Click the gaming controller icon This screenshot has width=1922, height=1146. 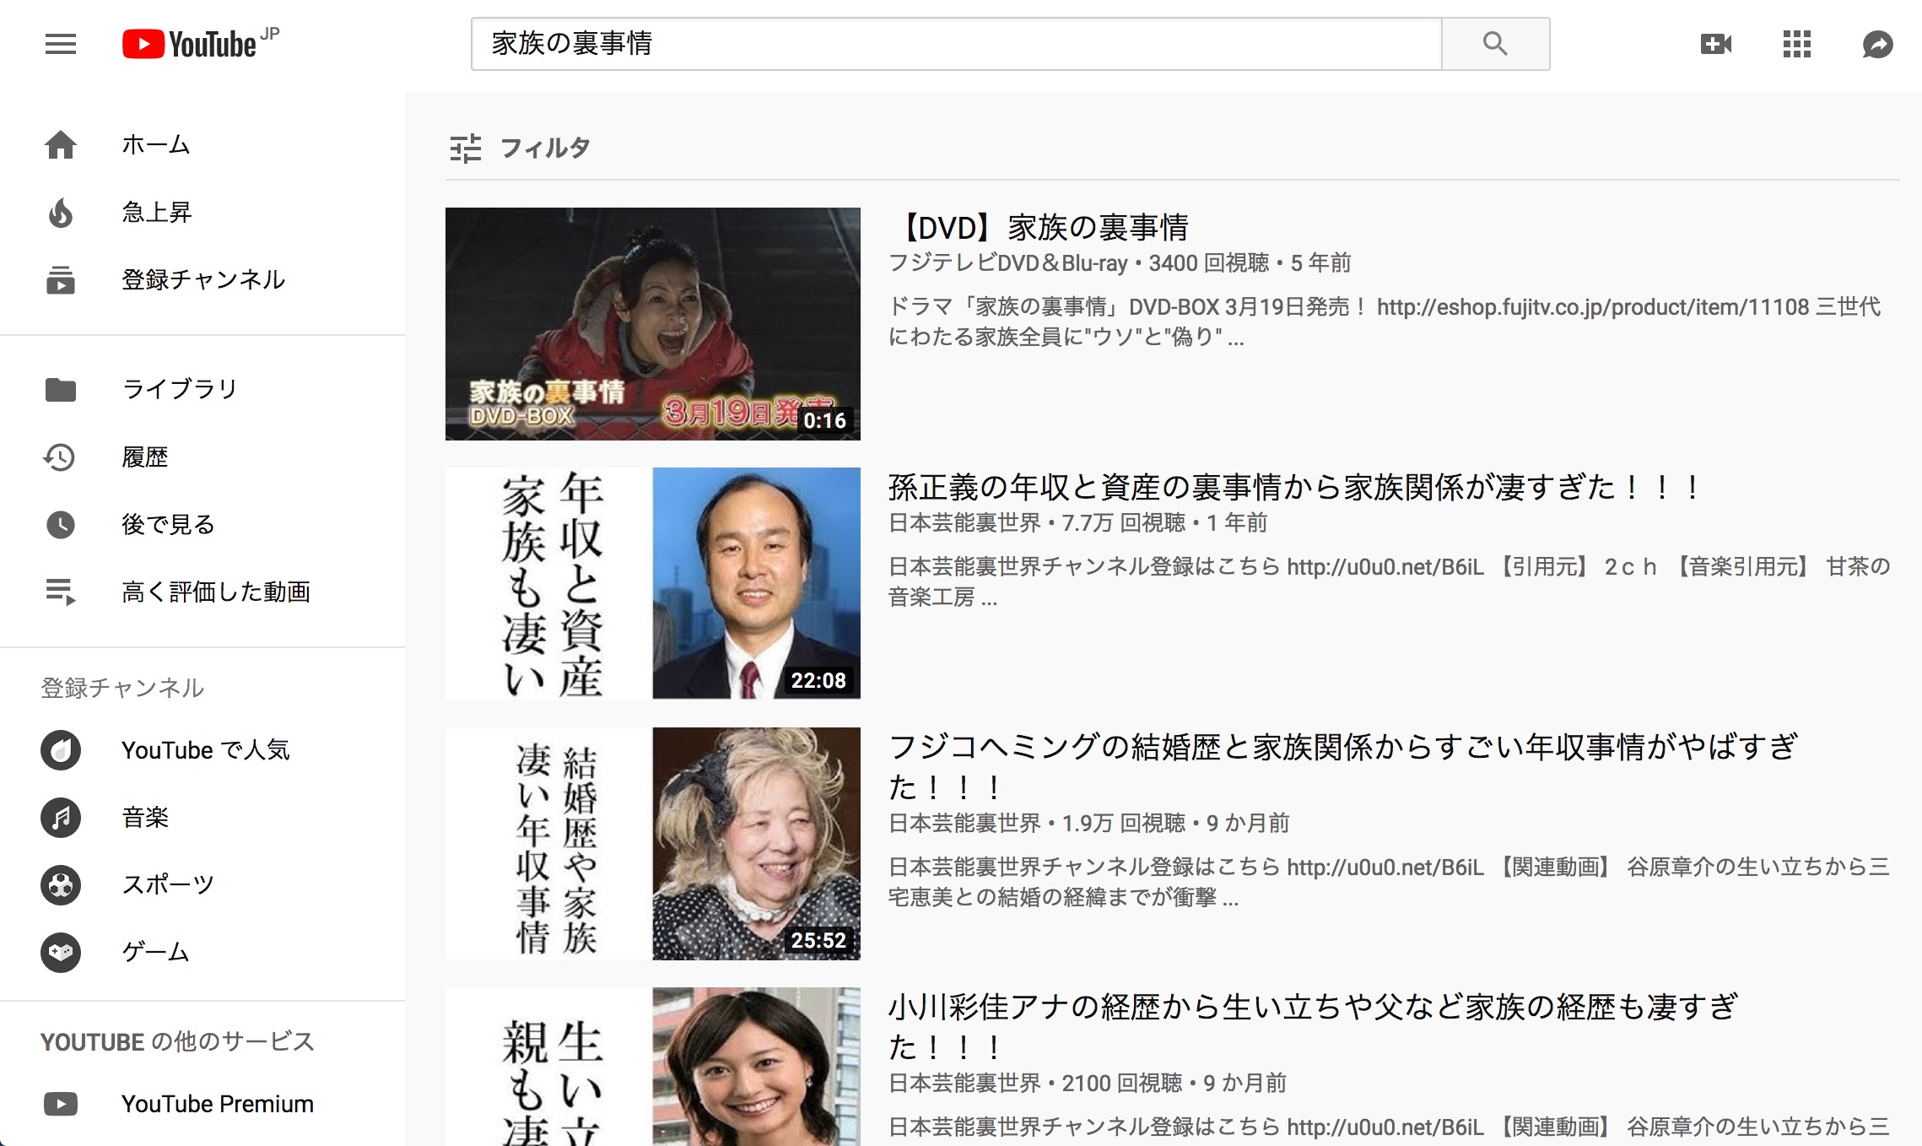pos(61,953)
